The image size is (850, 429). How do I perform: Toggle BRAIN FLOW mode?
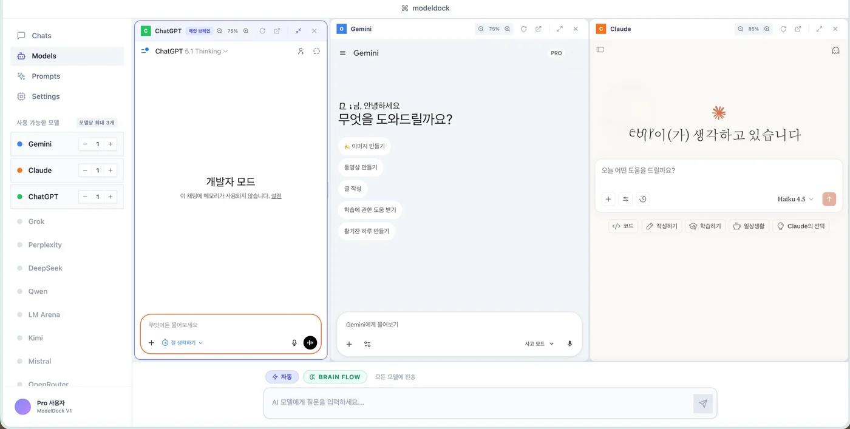335,377
